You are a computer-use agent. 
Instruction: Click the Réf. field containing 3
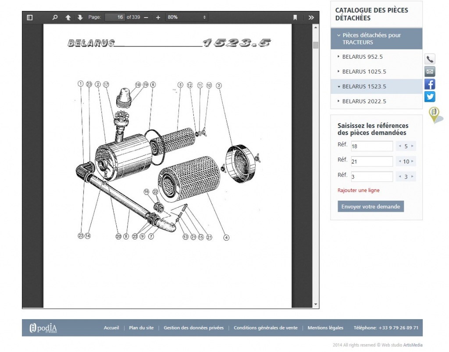(x=372, y=177)
